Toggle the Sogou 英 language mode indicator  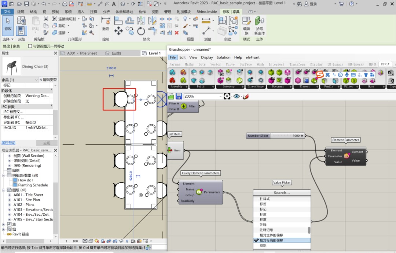(327, 75)
